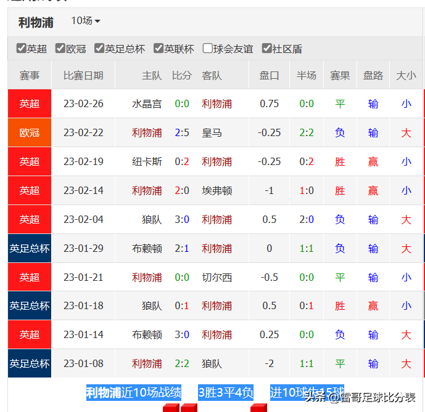Click the 盘口 column header

point(269,76)
